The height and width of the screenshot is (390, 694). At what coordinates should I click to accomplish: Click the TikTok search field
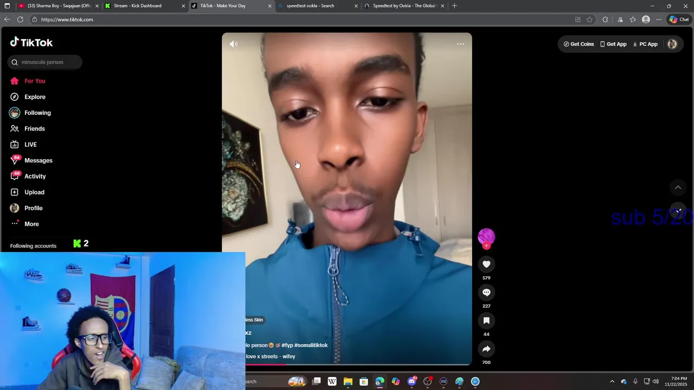[x=45, y=62]
